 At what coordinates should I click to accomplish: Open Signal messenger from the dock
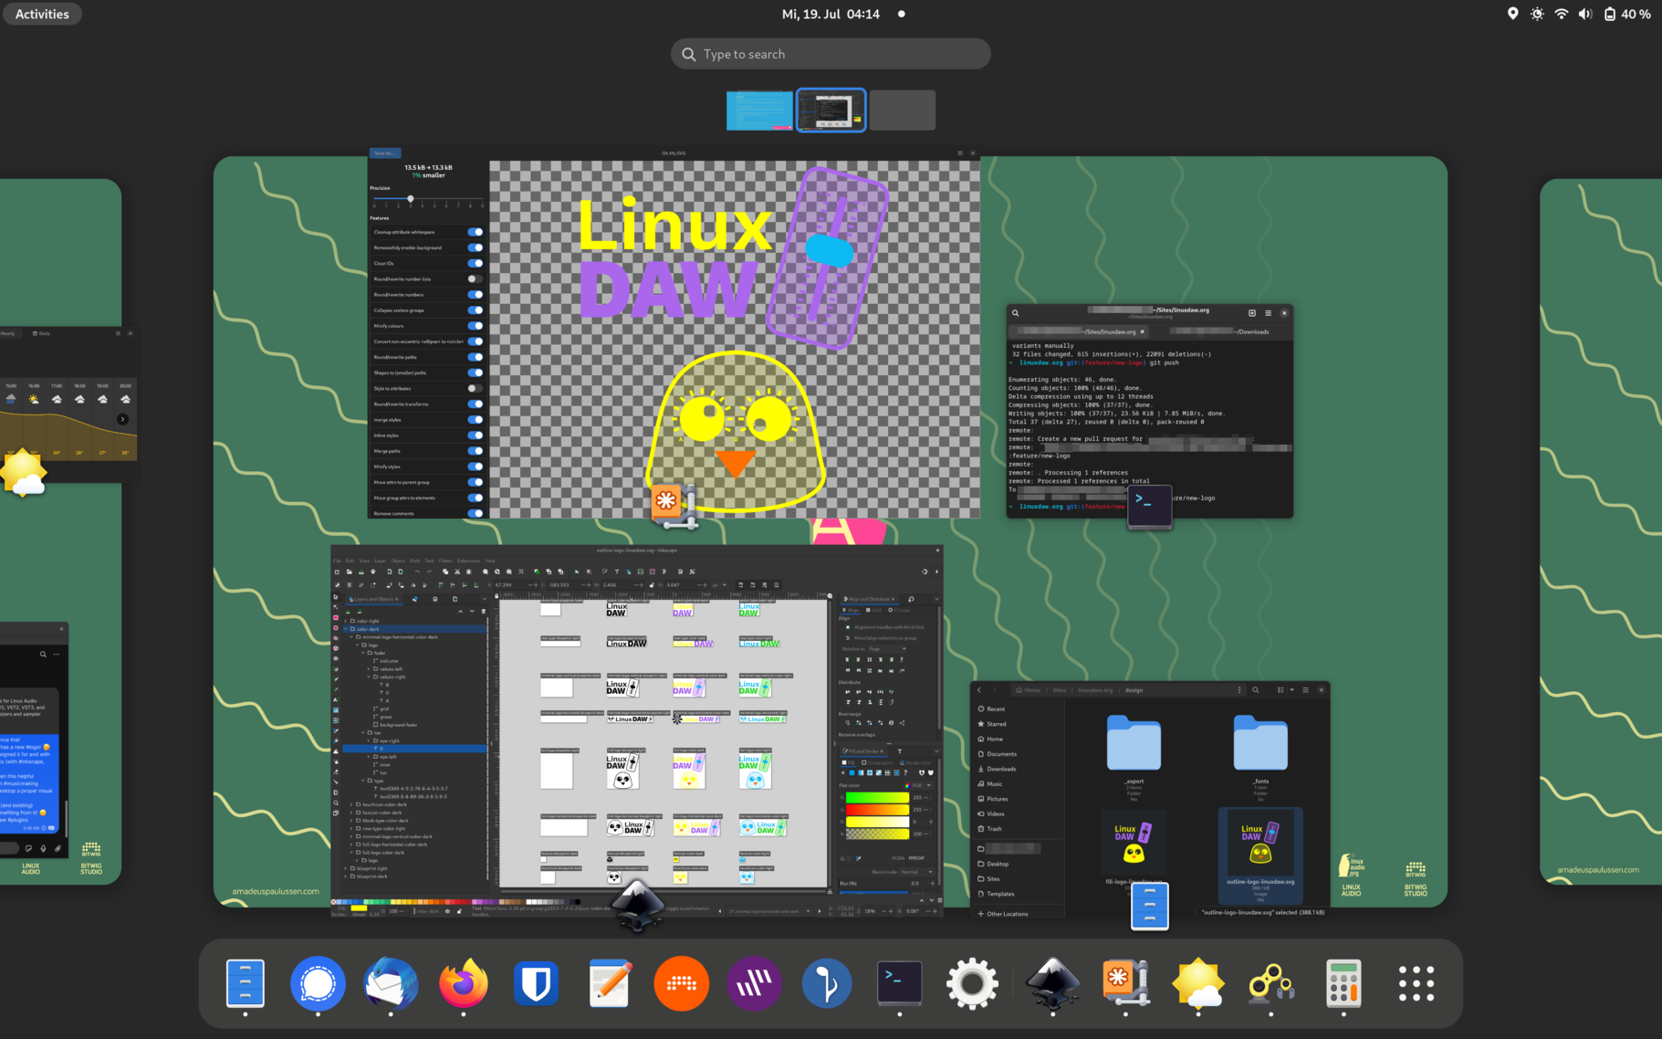click(318, 983)
